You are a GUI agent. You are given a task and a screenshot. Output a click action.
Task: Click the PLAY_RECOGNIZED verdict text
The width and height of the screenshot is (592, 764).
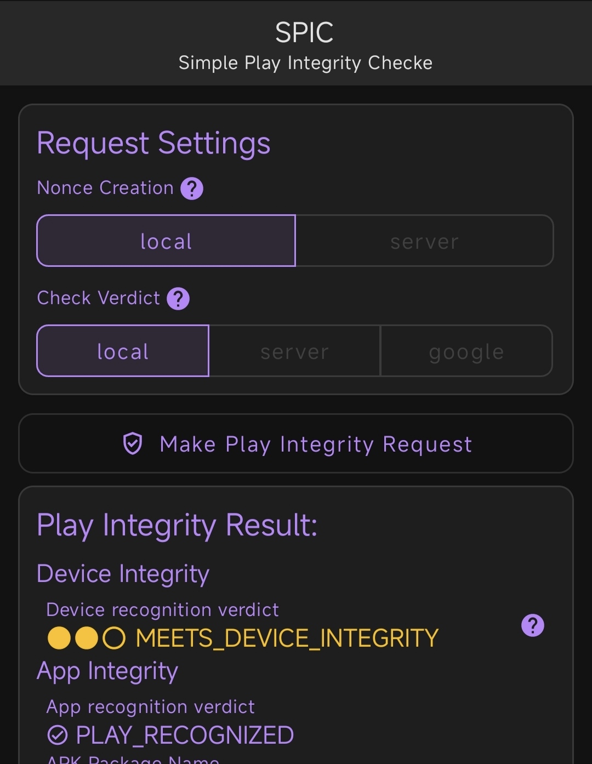tap(185, 735)
